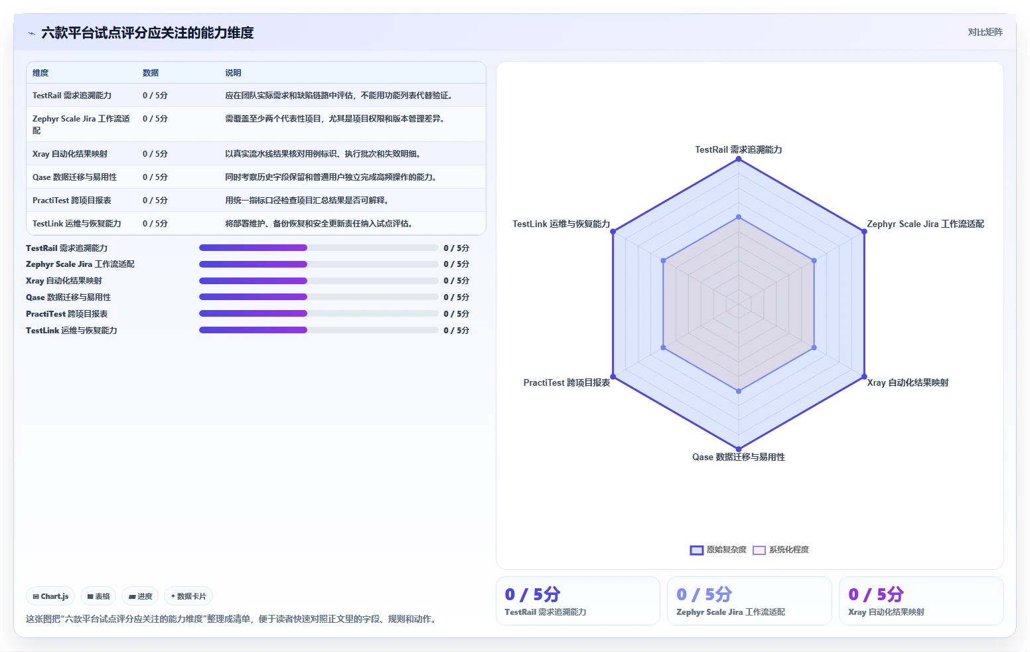Click the panel title 六款平台试点评分应关注的能力维度
The image size is (1030, 652).
(147, 33)
